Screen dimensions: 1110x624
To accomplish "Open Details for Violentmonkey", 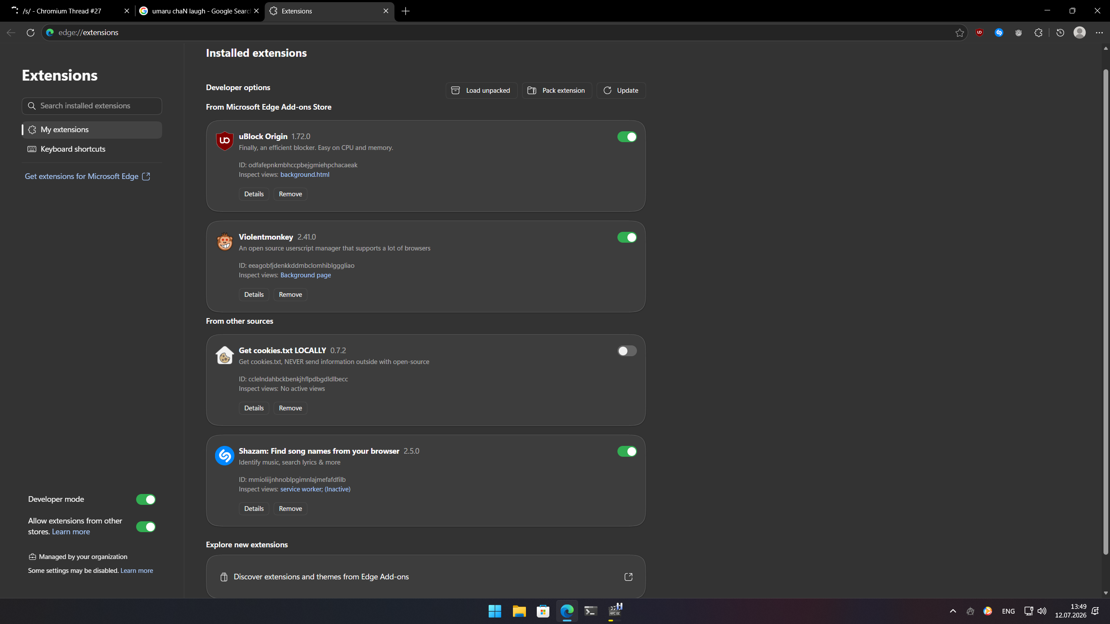I will point(254,295).
